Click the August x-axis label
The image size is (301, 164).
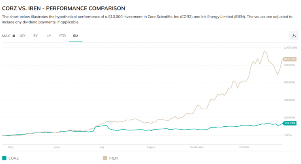tap(151, 147)
